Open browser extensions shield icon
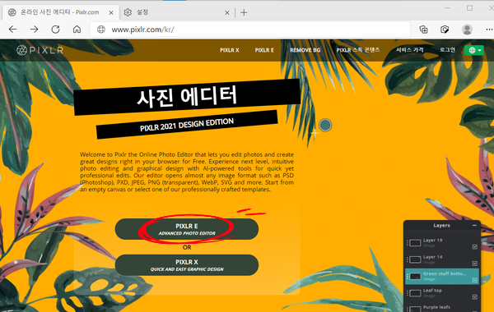Screen dimensions: 494x312 [x=445, y=30]
